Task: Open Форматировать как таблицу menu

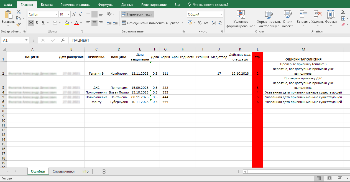Action: point(269,19)
